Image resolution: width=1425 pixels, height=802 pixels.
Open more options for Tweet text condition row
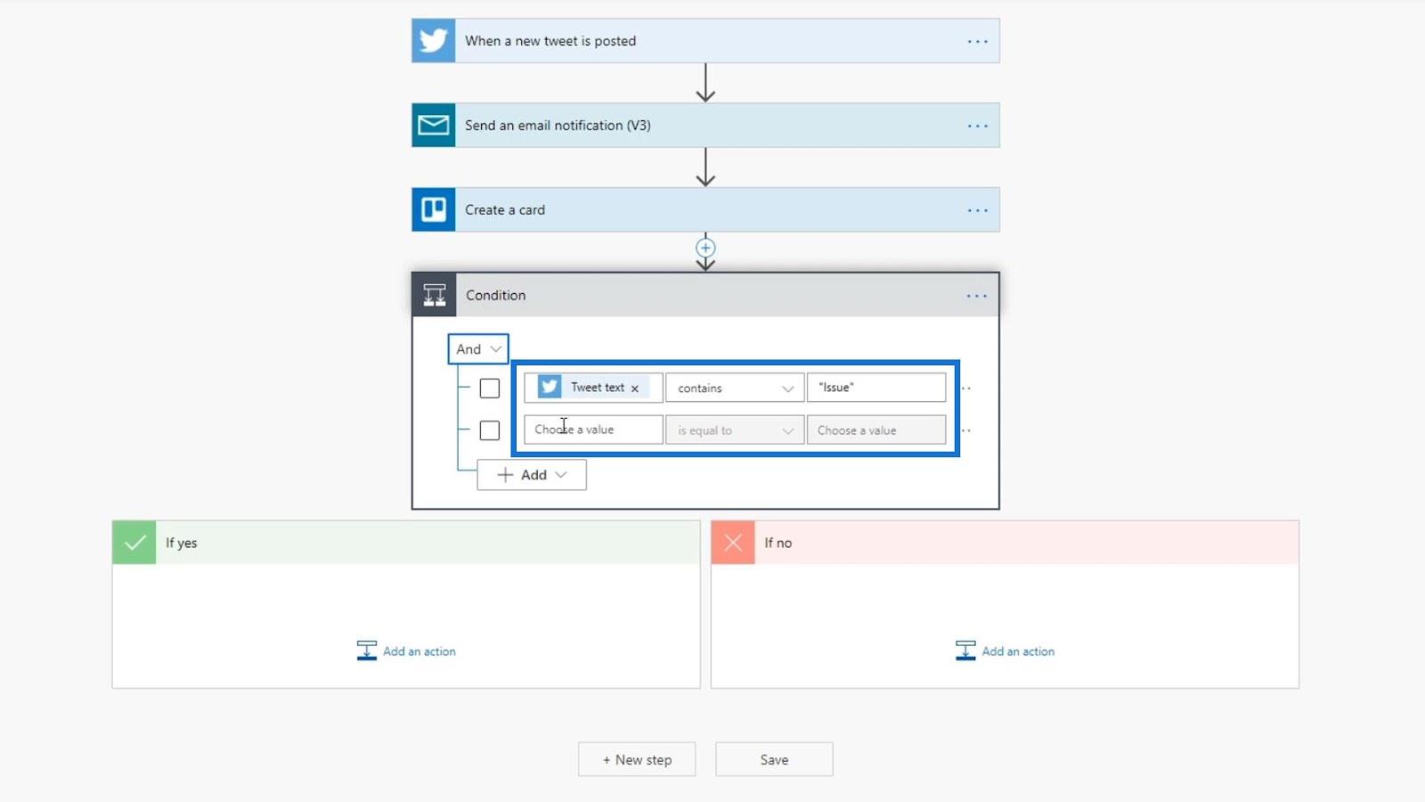(966, 389)
